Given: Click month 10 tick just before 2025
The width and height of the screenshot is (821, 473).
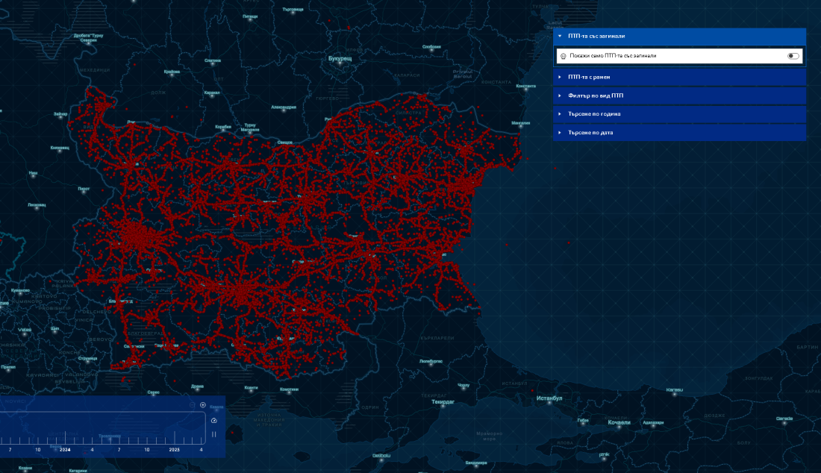Looking at the screenshot, I should point(146,449).
